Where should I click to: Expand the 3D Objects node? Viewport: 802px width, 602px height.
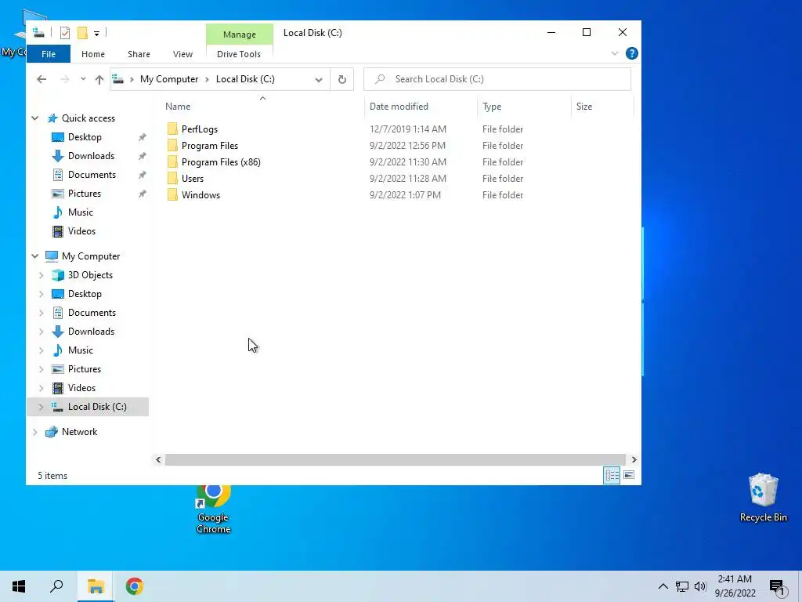tap(42, 275)
